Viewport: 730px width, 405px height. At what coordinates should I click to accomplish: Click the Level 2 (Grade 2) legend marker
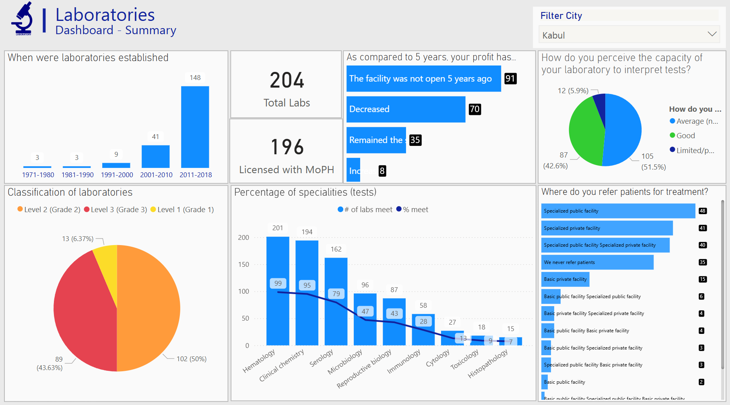pyautogui.click(x=20, y=209)
